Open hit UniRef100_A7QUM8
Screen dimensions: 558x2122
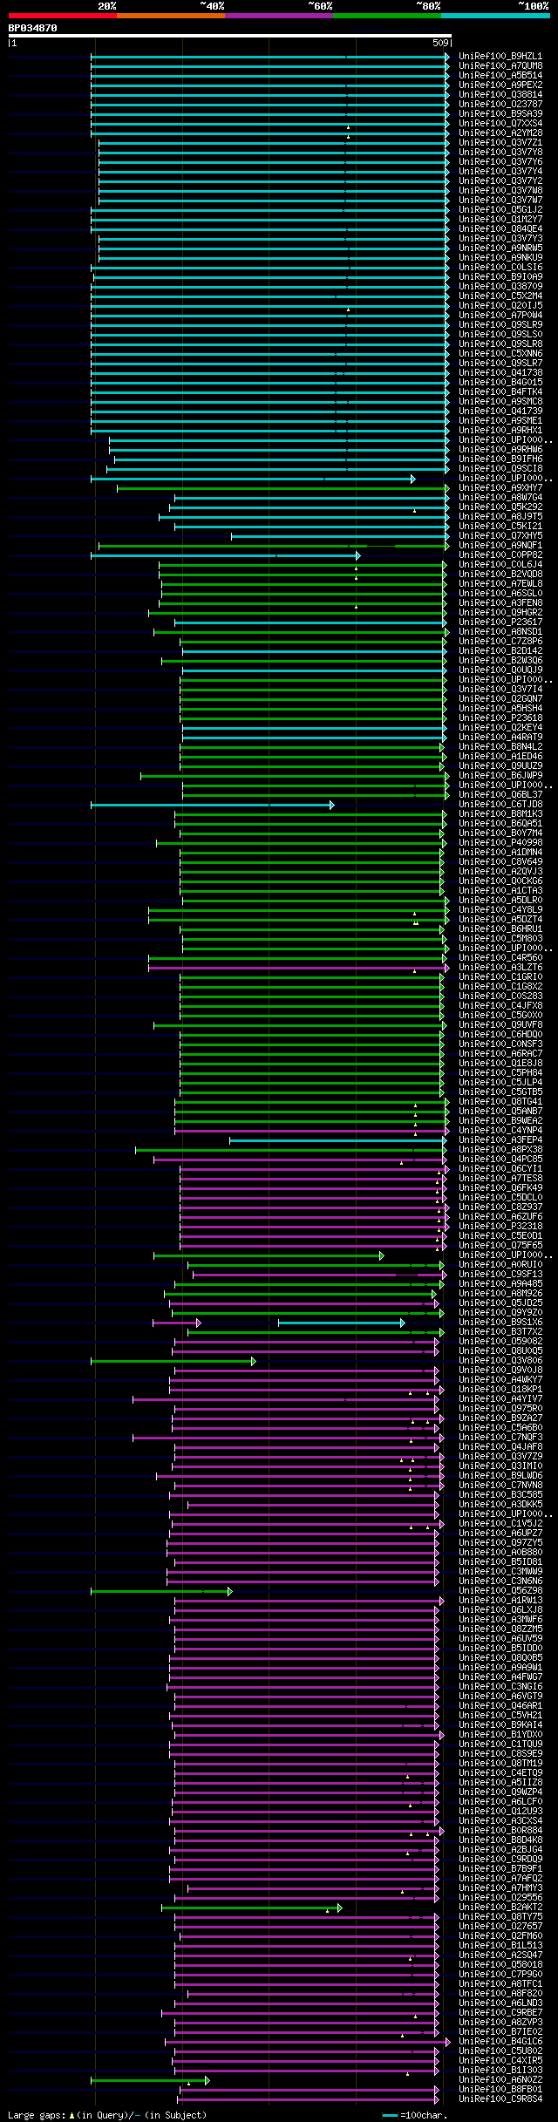click(x=500, y=66)
